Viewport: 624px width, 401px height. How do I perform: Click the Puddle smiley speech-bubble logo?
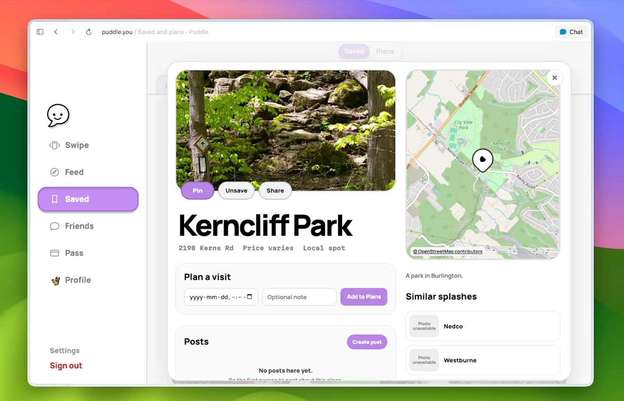tap(58, 115)
